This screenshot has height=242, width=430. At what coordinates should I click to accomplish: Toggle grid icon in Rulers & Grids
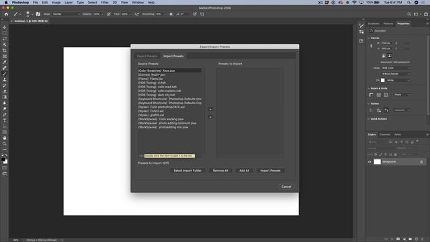tap(379, 95)
